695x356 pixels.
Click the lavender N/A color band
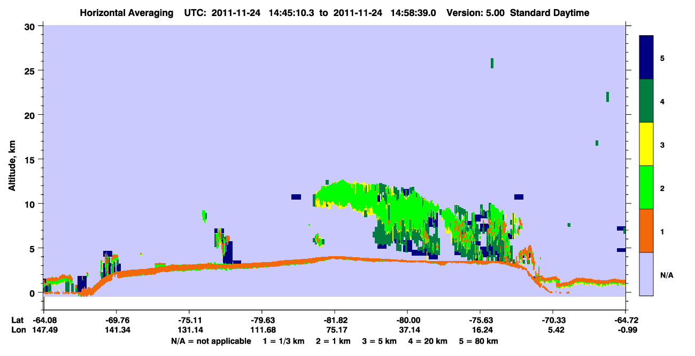click(646, 274)
